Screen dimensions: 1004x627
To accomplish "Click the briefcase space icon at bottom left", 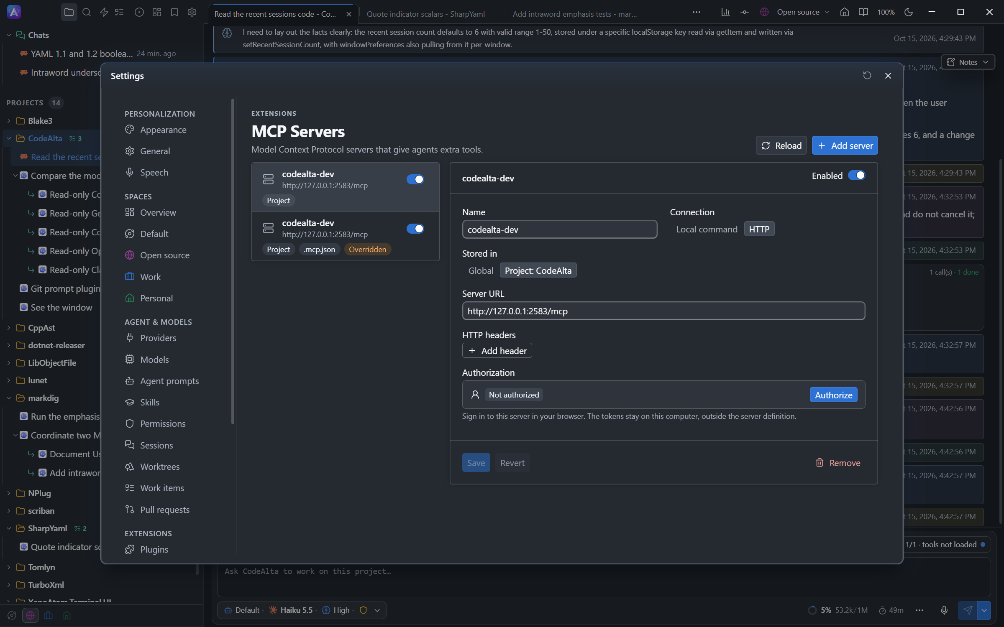I will (x=49, y=615).
